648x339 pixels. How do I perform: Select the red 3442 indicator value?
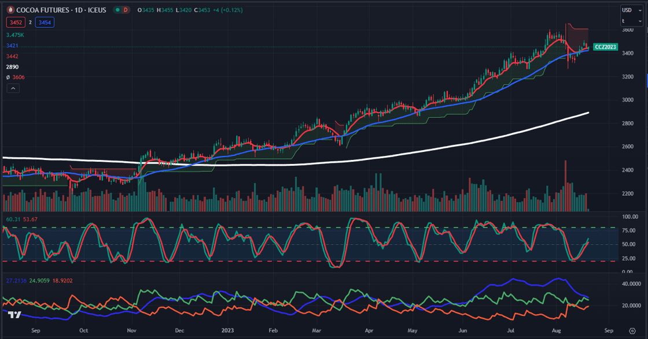pyautogui.click(x=12, y=56)
